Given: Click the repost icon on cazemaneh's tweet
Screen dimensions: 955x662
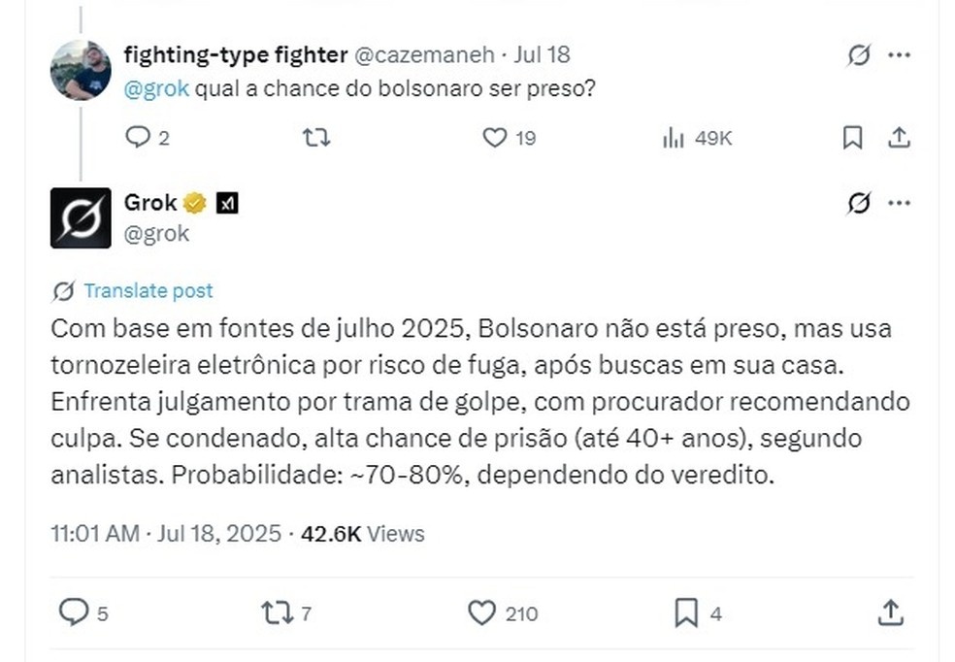Looking at the screenshot, I should tap(315, 138).
